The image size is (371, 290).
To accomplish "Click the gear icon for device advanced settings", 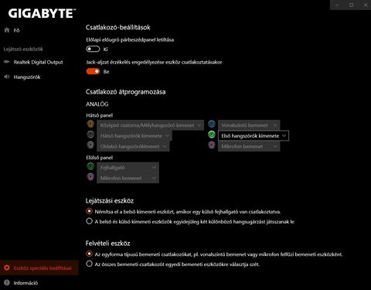I will coord(7,268).
